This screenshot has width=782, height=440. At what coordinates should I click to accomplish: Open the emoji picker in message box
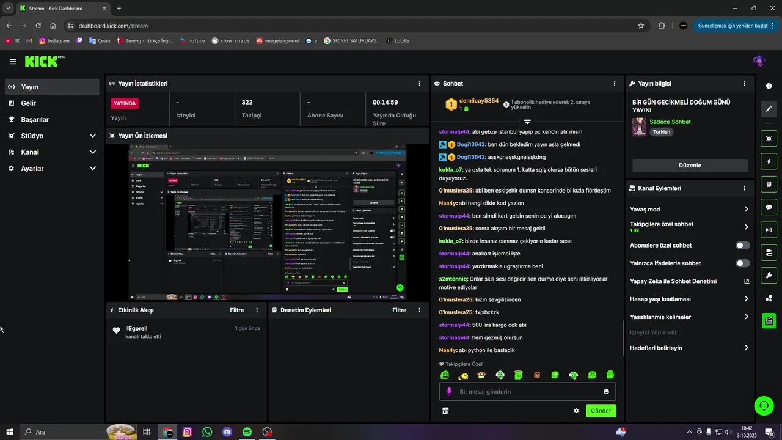click(x=607, y=392)
